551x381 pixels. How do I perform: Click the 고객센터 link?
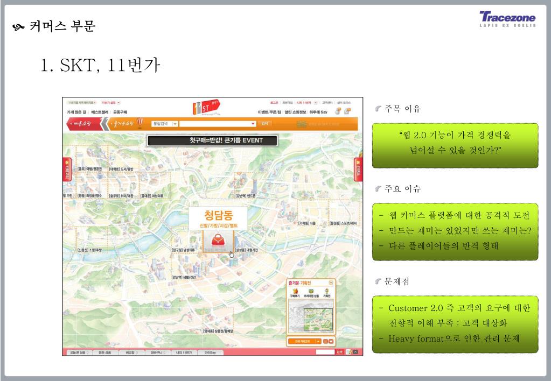pos(327,103)
